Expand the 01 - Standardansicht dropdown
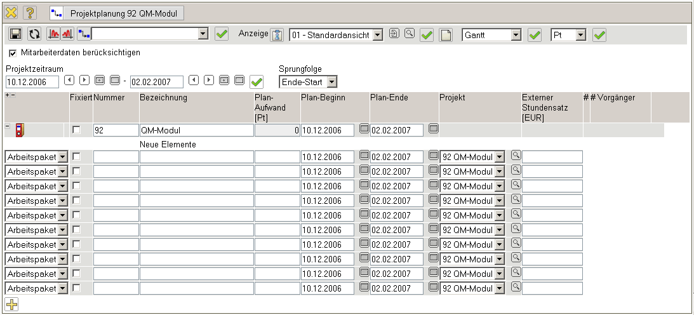 377,35
